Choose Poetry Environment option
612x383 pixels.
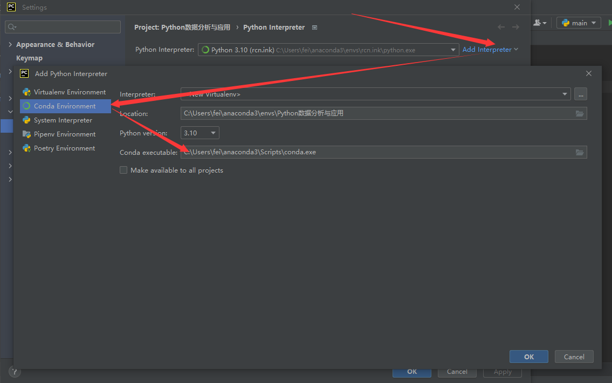tap(65, 148)
